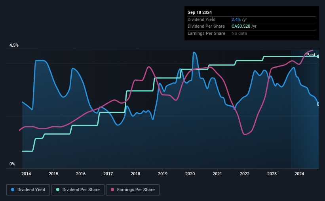This screenshot has height=201, width=325.
Task: Select the 2022 axis label
Action: (245, 174)
